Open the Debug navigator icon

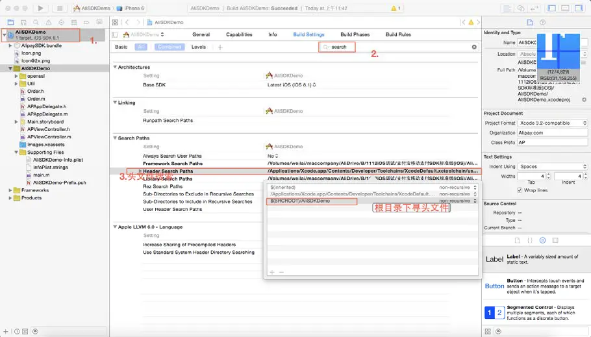[x=74, y=22]
